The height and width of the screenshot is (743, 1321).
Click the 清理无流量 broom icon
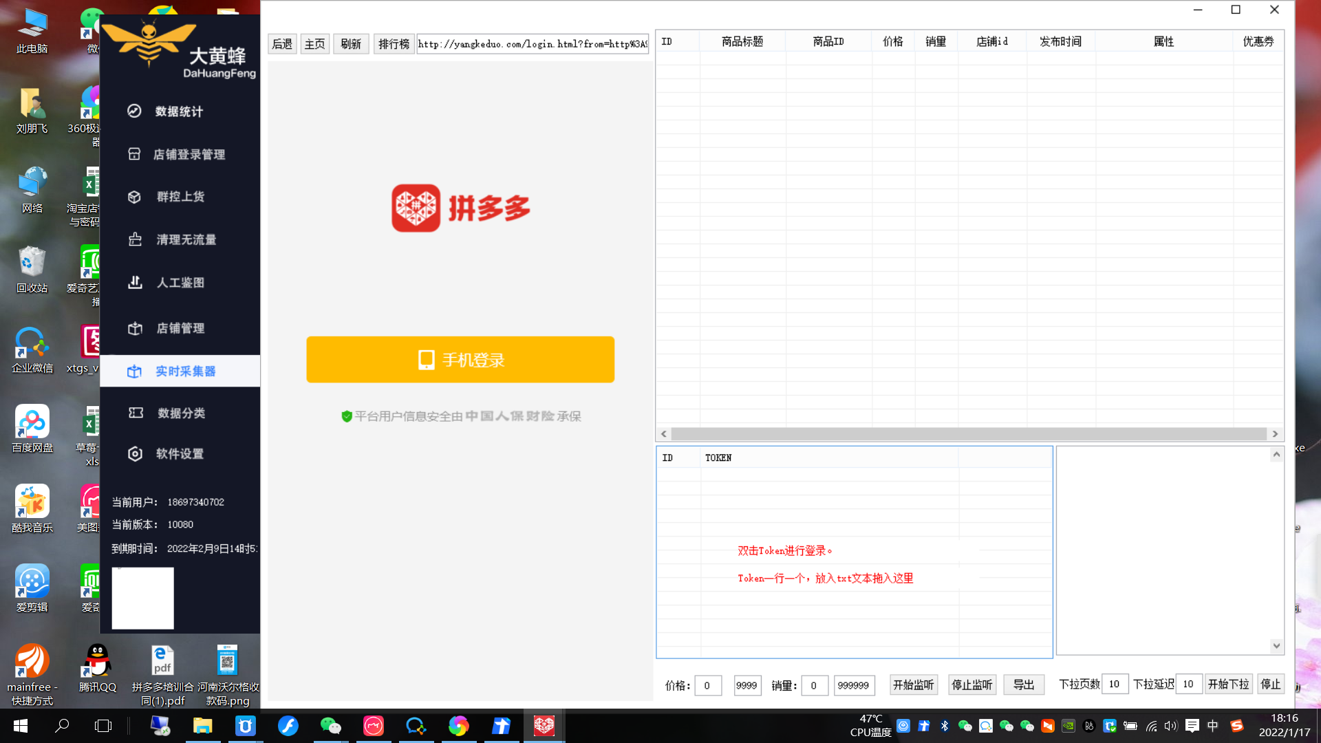coord(135,239)
